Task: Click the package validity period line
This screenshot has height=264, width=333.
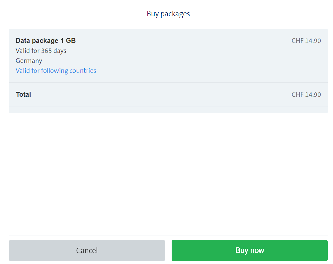Action: (x=41, y=51)
